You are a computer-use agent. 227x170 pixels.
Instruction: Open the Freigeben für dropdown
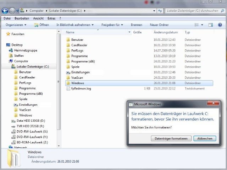click(112, 25)
